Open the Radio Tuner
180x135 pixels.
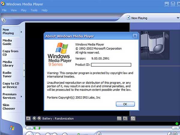(x=7, y=74)
